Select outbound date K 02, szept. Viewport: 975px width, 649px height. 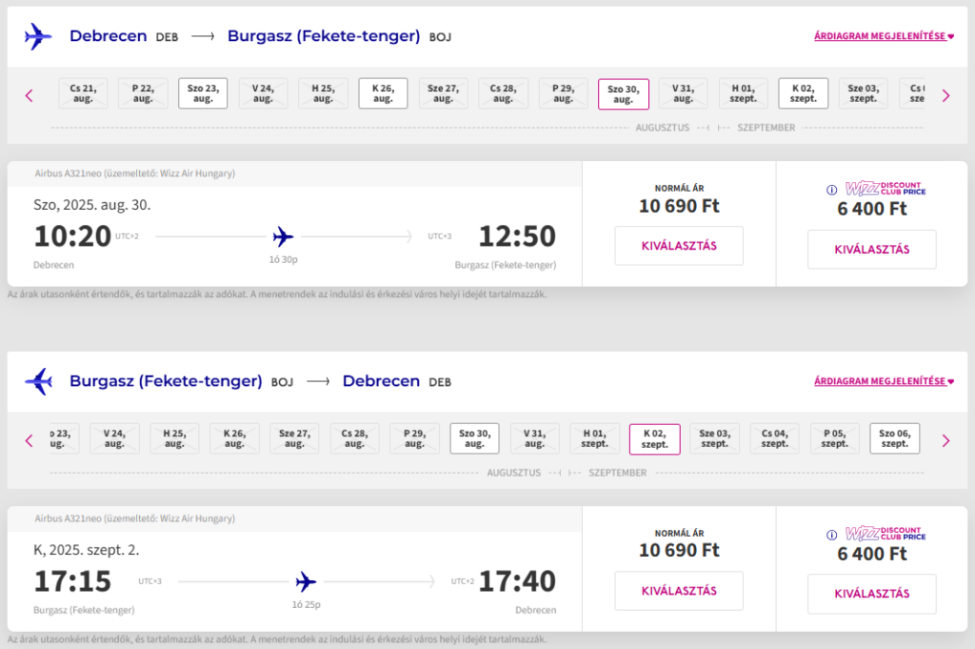click(803, 93)
